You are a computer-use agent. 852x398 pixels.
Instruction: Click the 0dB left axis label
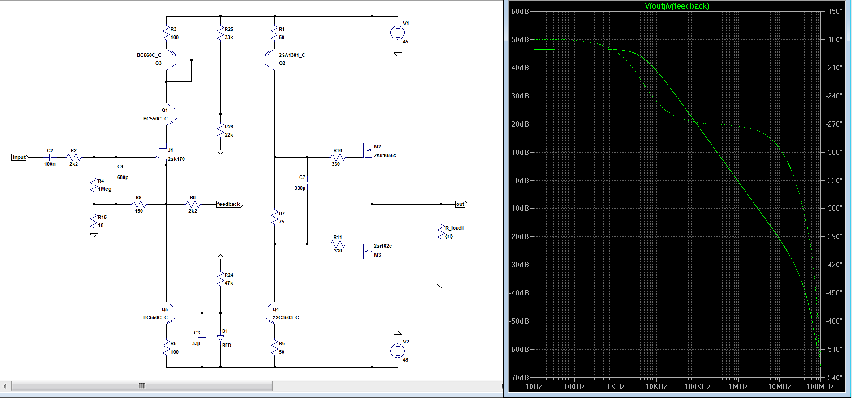522,180
